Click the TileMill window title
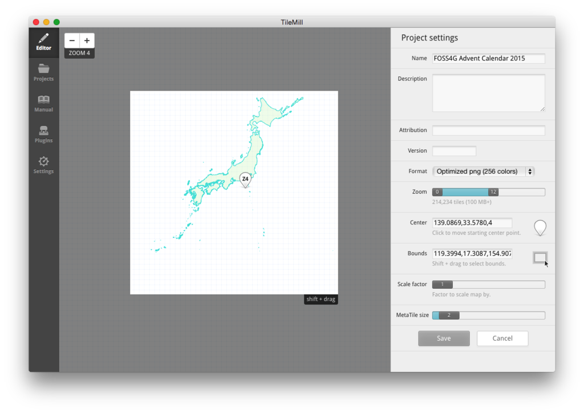Viewport: 584px width, 413px height. pos(291,22)
